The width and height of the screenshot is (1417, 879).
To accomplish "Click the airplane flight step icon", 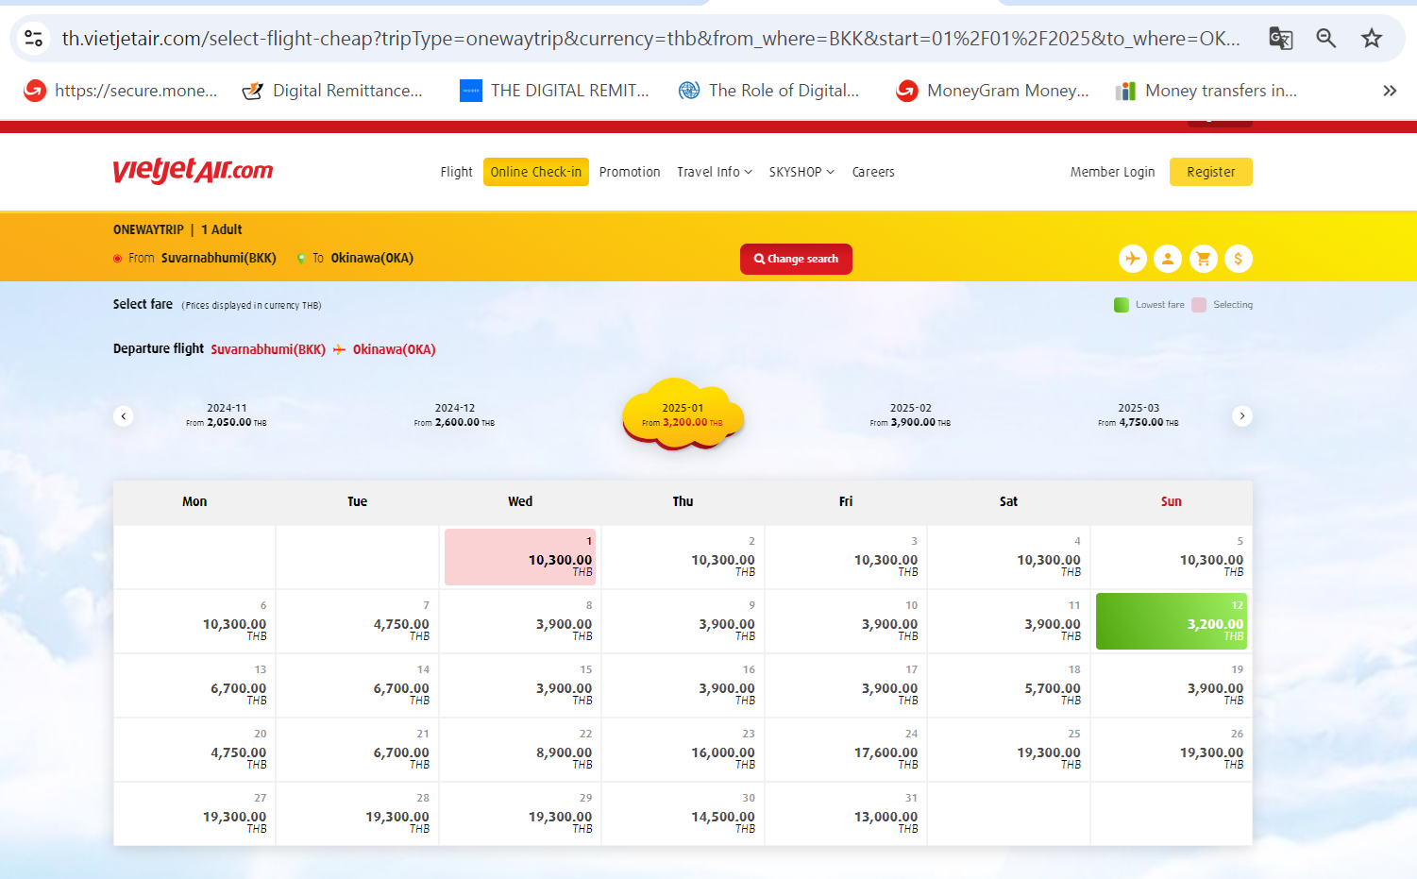I will point(1133,259).
